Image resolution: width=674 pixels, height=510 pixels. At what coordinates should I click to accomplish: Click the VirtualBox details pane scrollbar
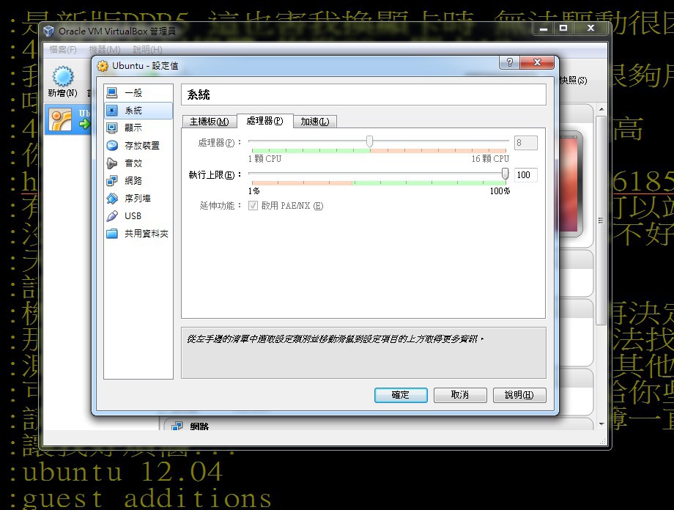(x=601, y=221)
